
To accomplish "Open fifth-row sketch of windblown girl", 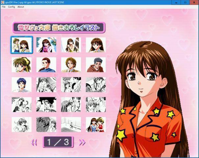I will click(22, 125).
